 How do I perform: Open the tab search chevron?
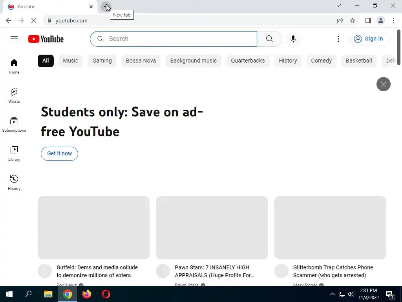click(339, 6)
